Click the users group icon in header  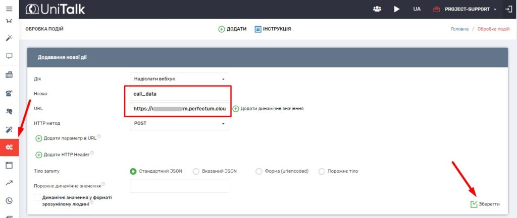pyautogui.click(x=377, y=9)
